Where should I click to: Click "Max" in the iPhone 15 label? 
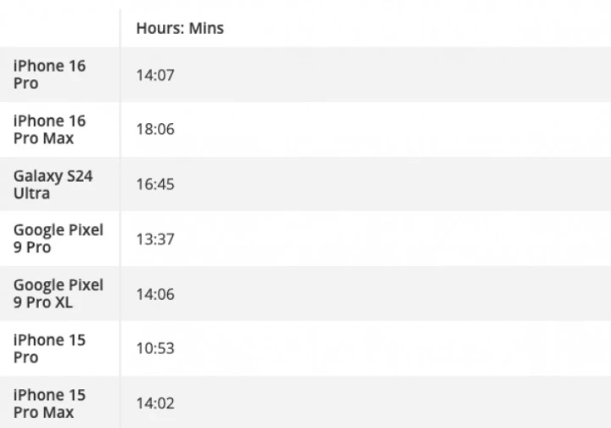pyautogui.click(x=59, y=413)
